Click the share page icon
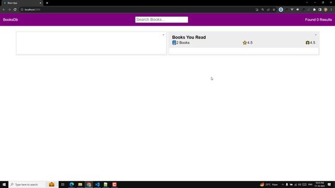 268,9
